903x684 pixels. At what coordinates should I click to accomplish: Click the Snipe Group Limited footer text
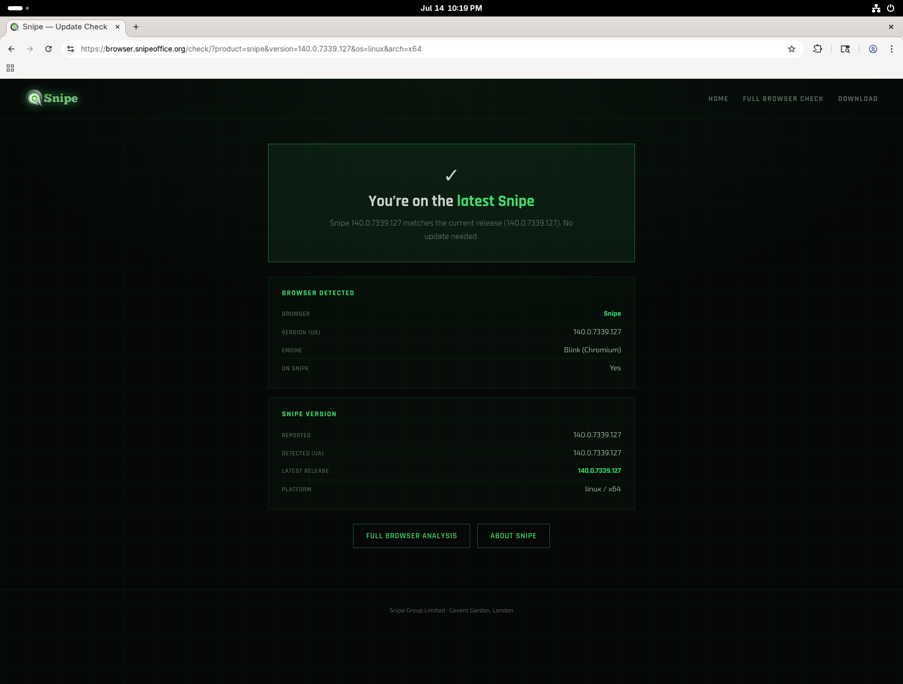point(451,610)
